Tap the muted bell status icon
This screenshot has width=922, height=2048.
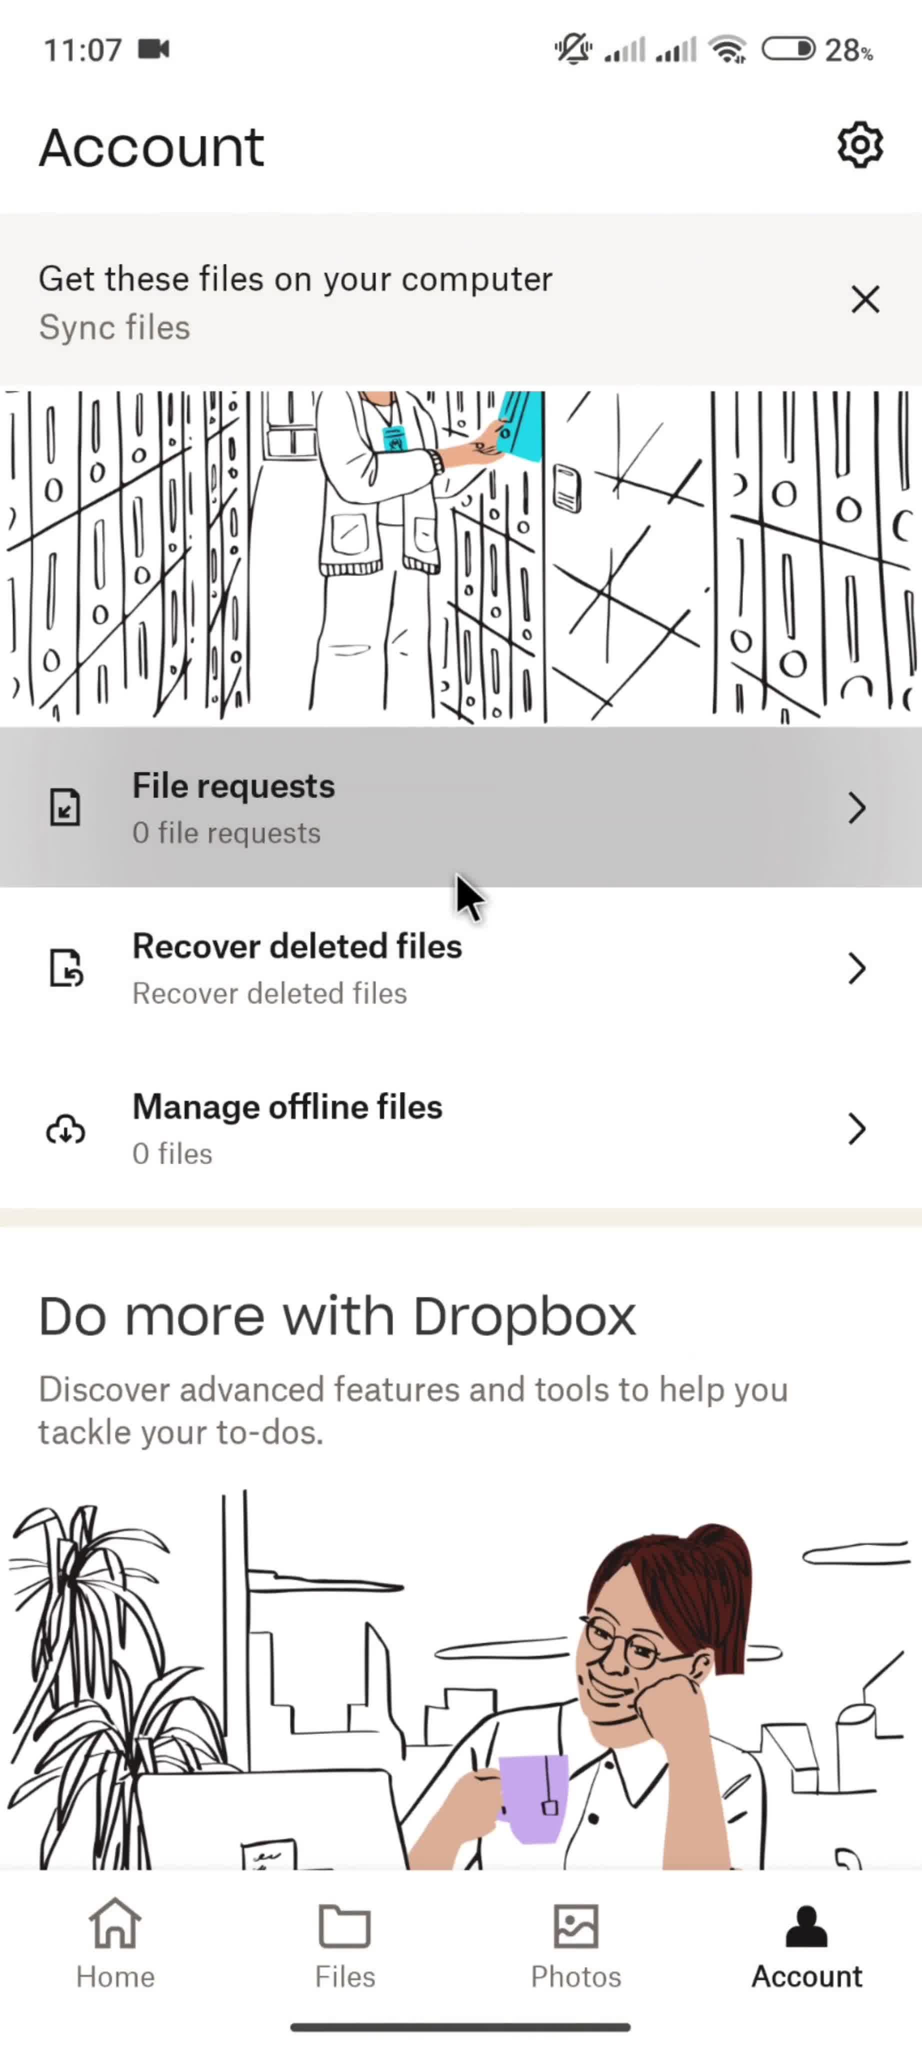point(572,49)
